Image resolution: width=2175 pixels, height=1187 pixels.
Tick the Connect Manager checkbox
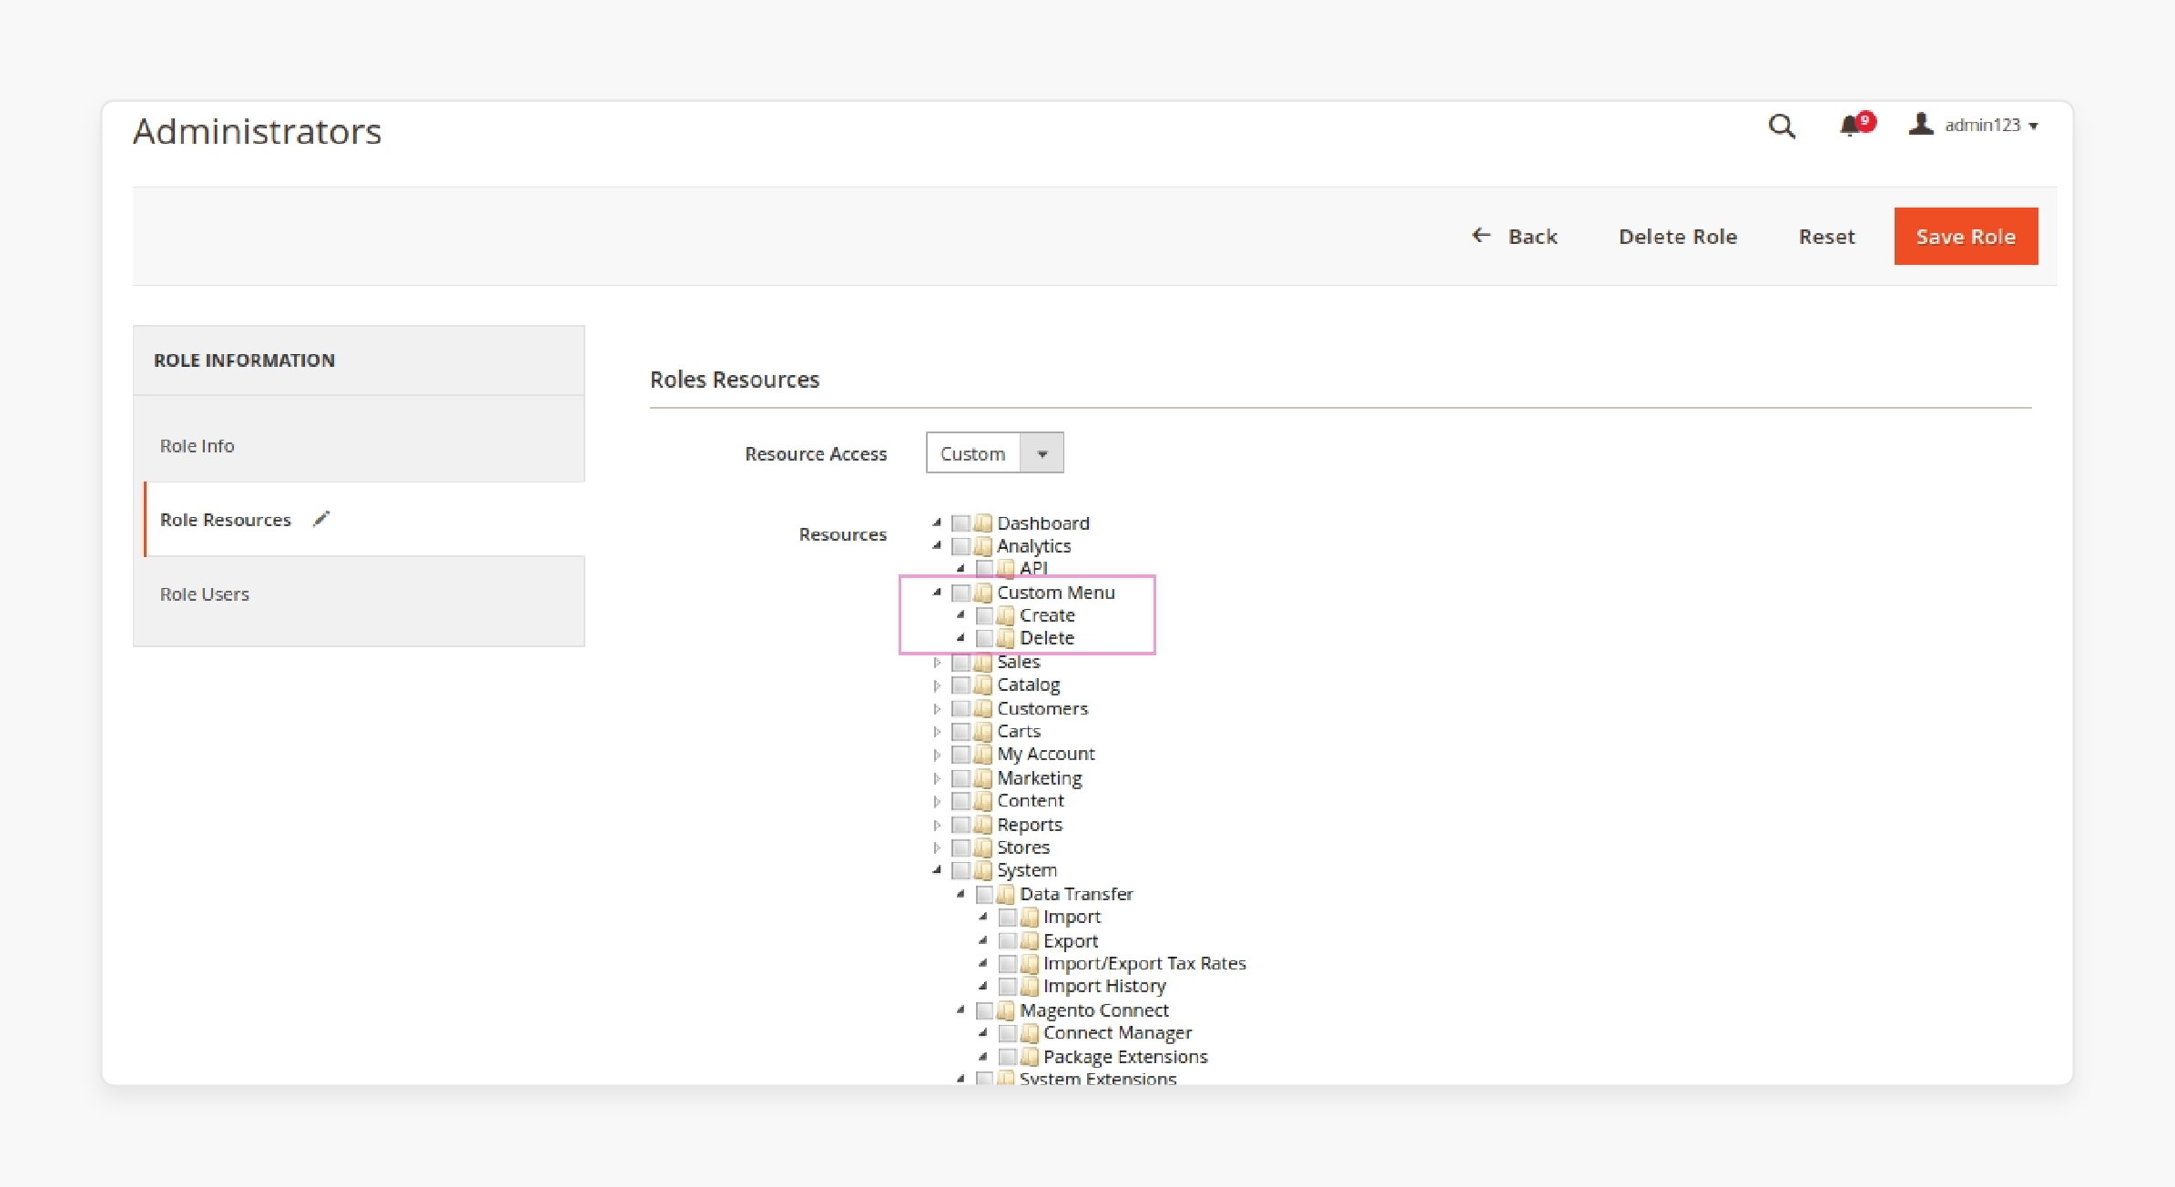[x=1007, y=1033]
